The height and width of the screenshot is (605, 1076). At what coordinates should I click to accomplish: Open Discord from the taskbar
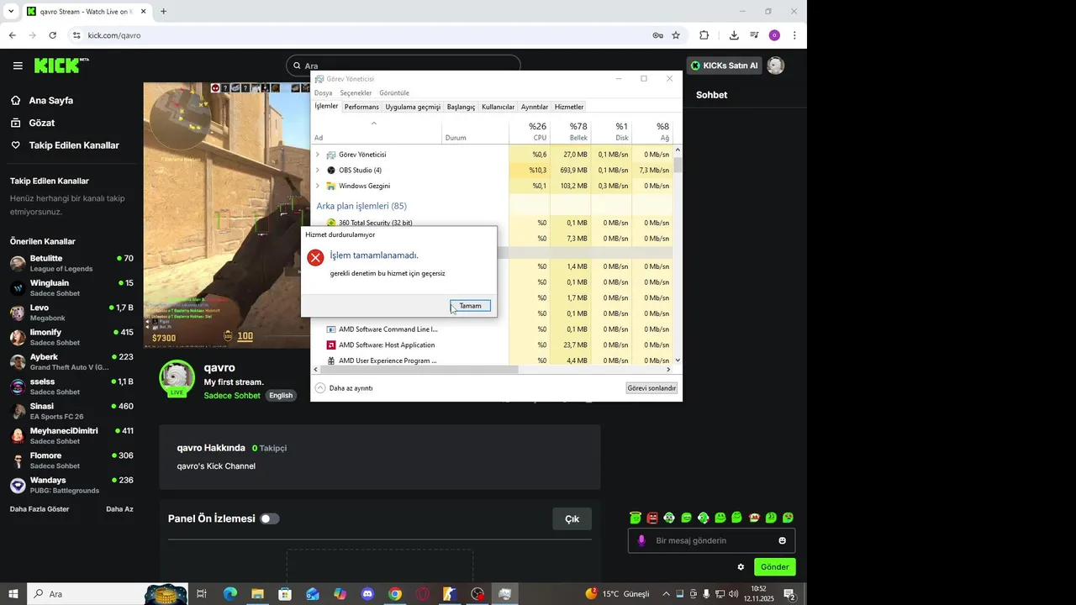(x=367, y=594)
